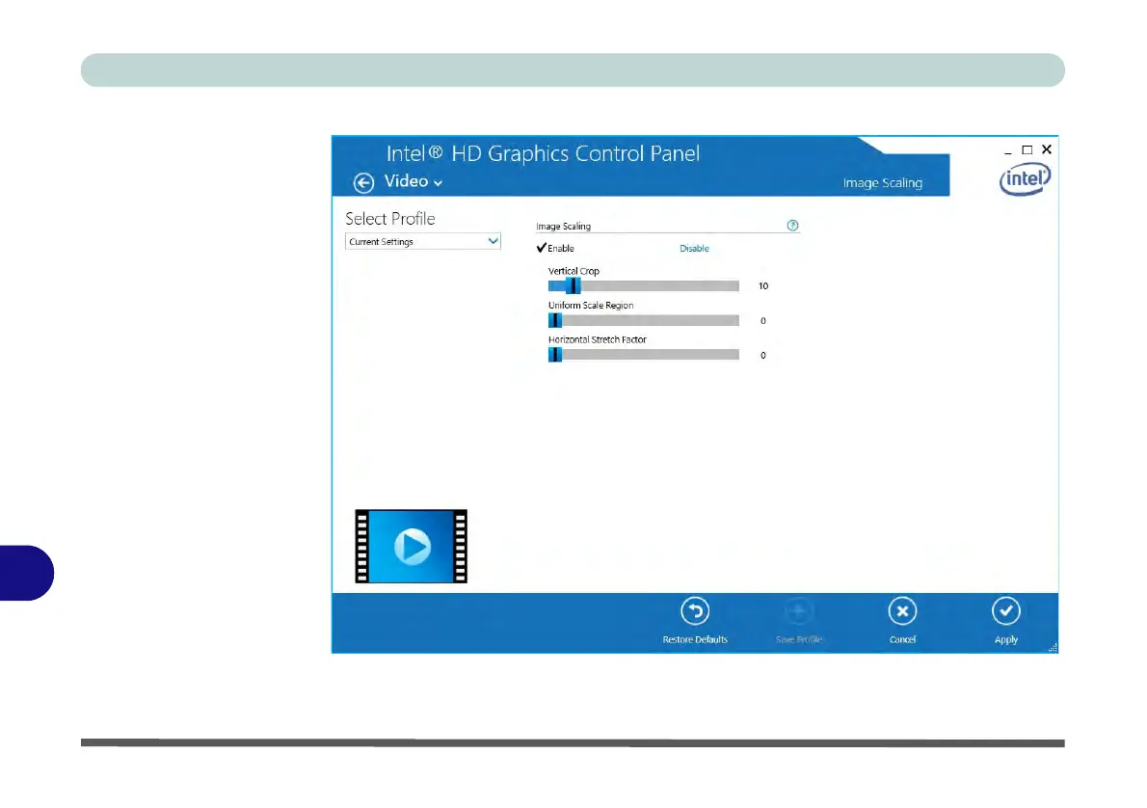Click the Uniform Scale Region slider
Image resolution: width=1147 pixels, height=808 pixels.
644,320
